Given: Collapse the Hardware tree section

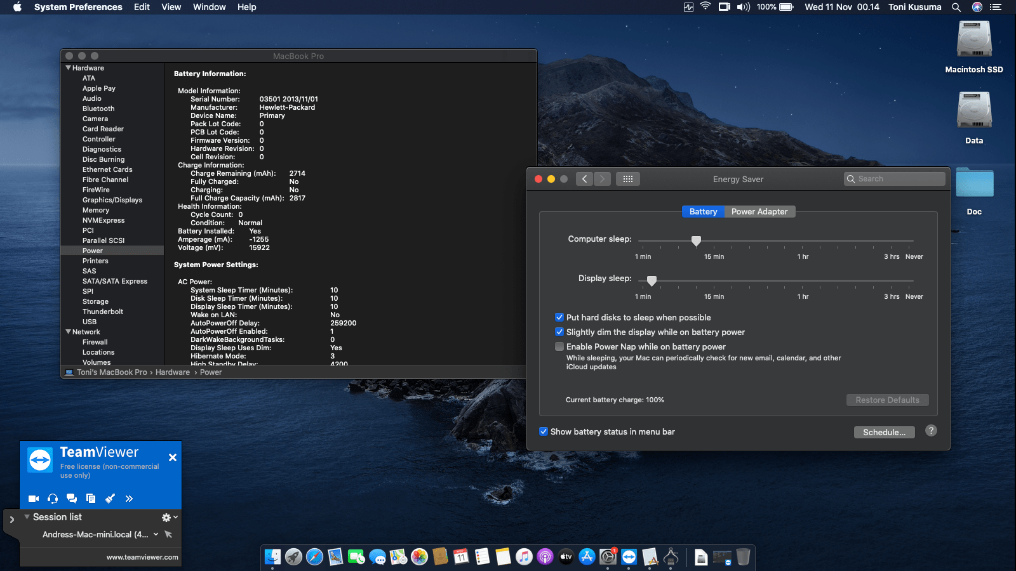Looking at the screenshot, I should pyautogui.click(x=69, y=68).
